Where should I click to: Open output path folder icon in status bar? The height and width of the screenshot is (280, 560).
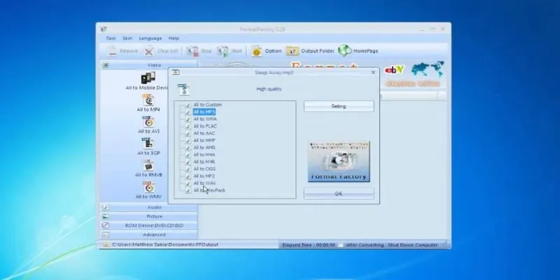(106, 244)
